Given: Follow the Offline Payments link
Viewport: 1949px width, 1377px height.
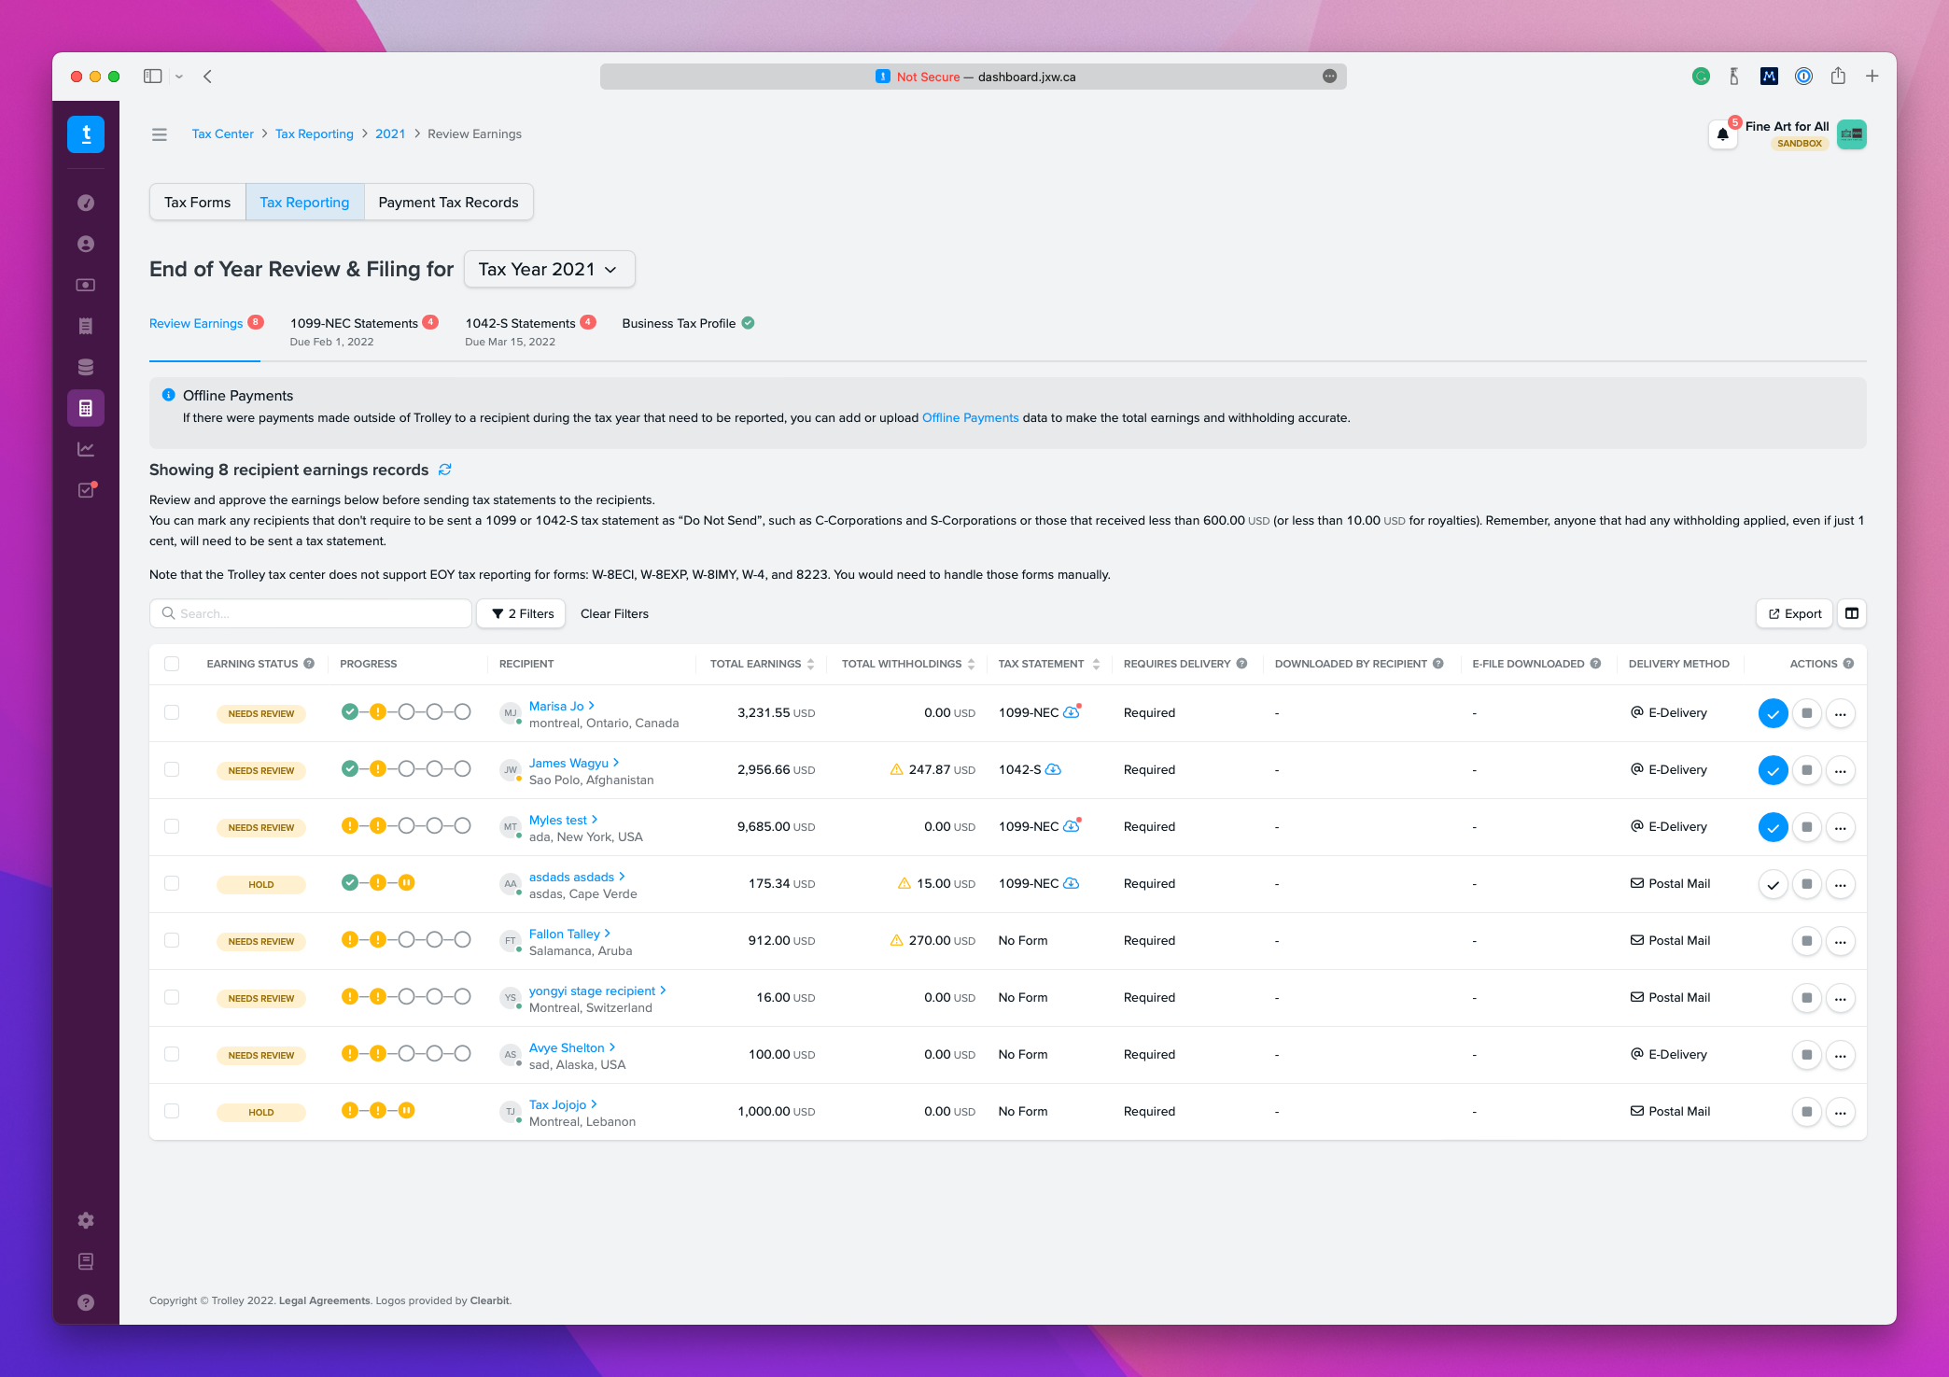Looking at the screenshot, I should 970,417.
